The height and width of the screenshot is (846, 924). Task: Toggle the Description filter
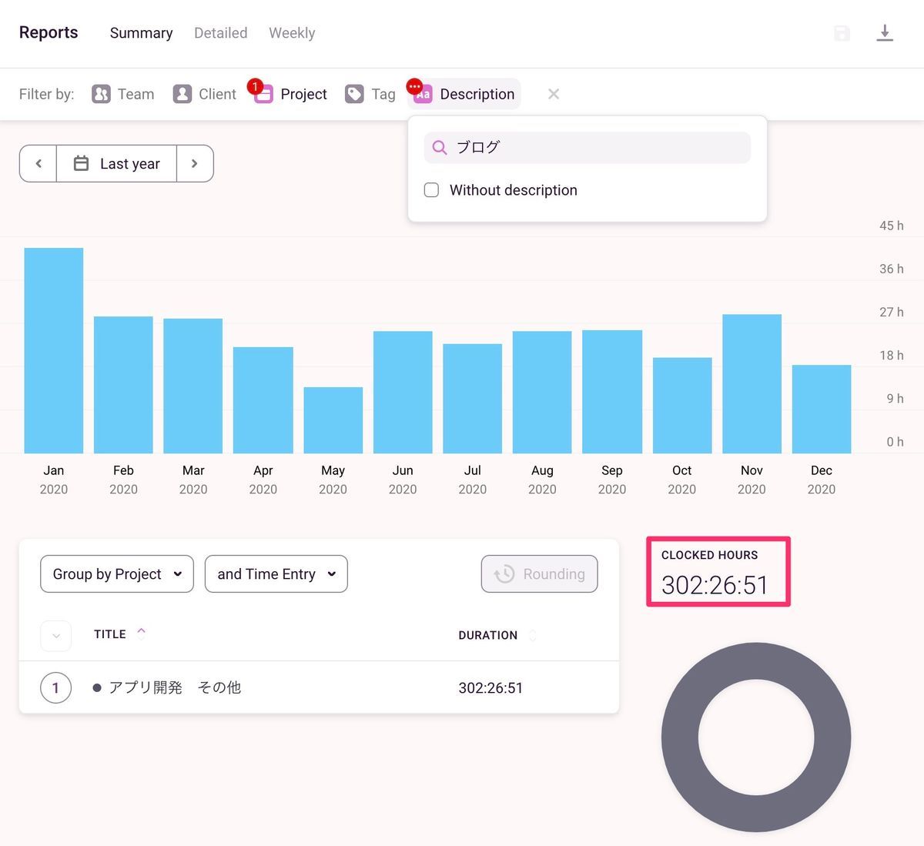(x=464, y=94)
